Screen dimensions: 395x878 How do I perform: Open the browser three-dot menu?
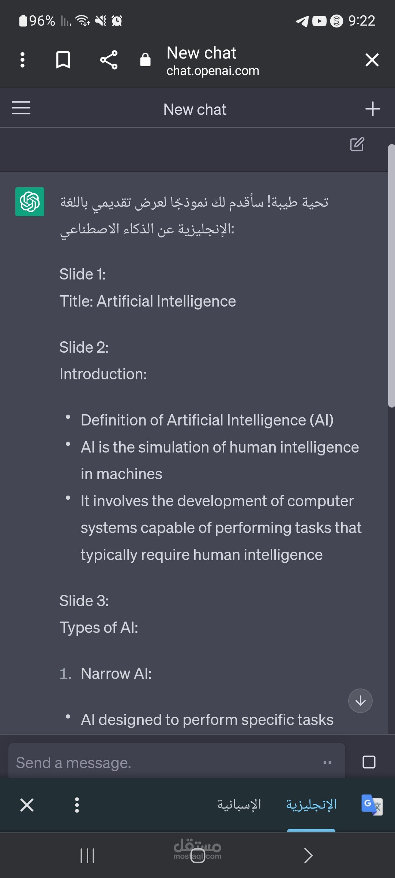tap(22, 60)
